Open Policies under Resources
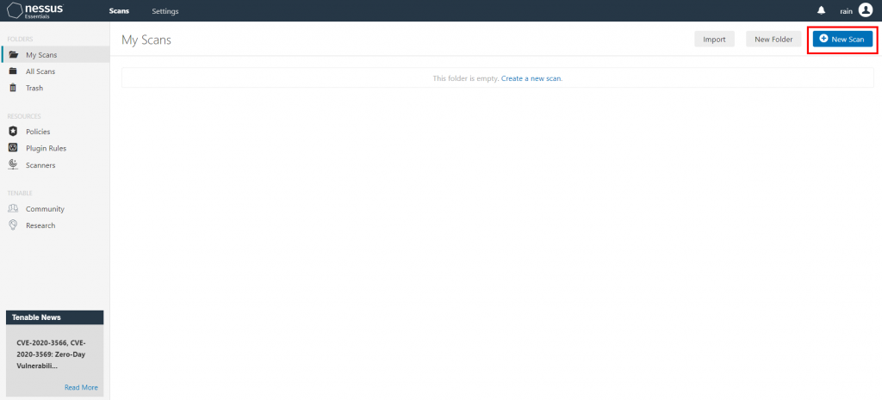 [38, 132]
